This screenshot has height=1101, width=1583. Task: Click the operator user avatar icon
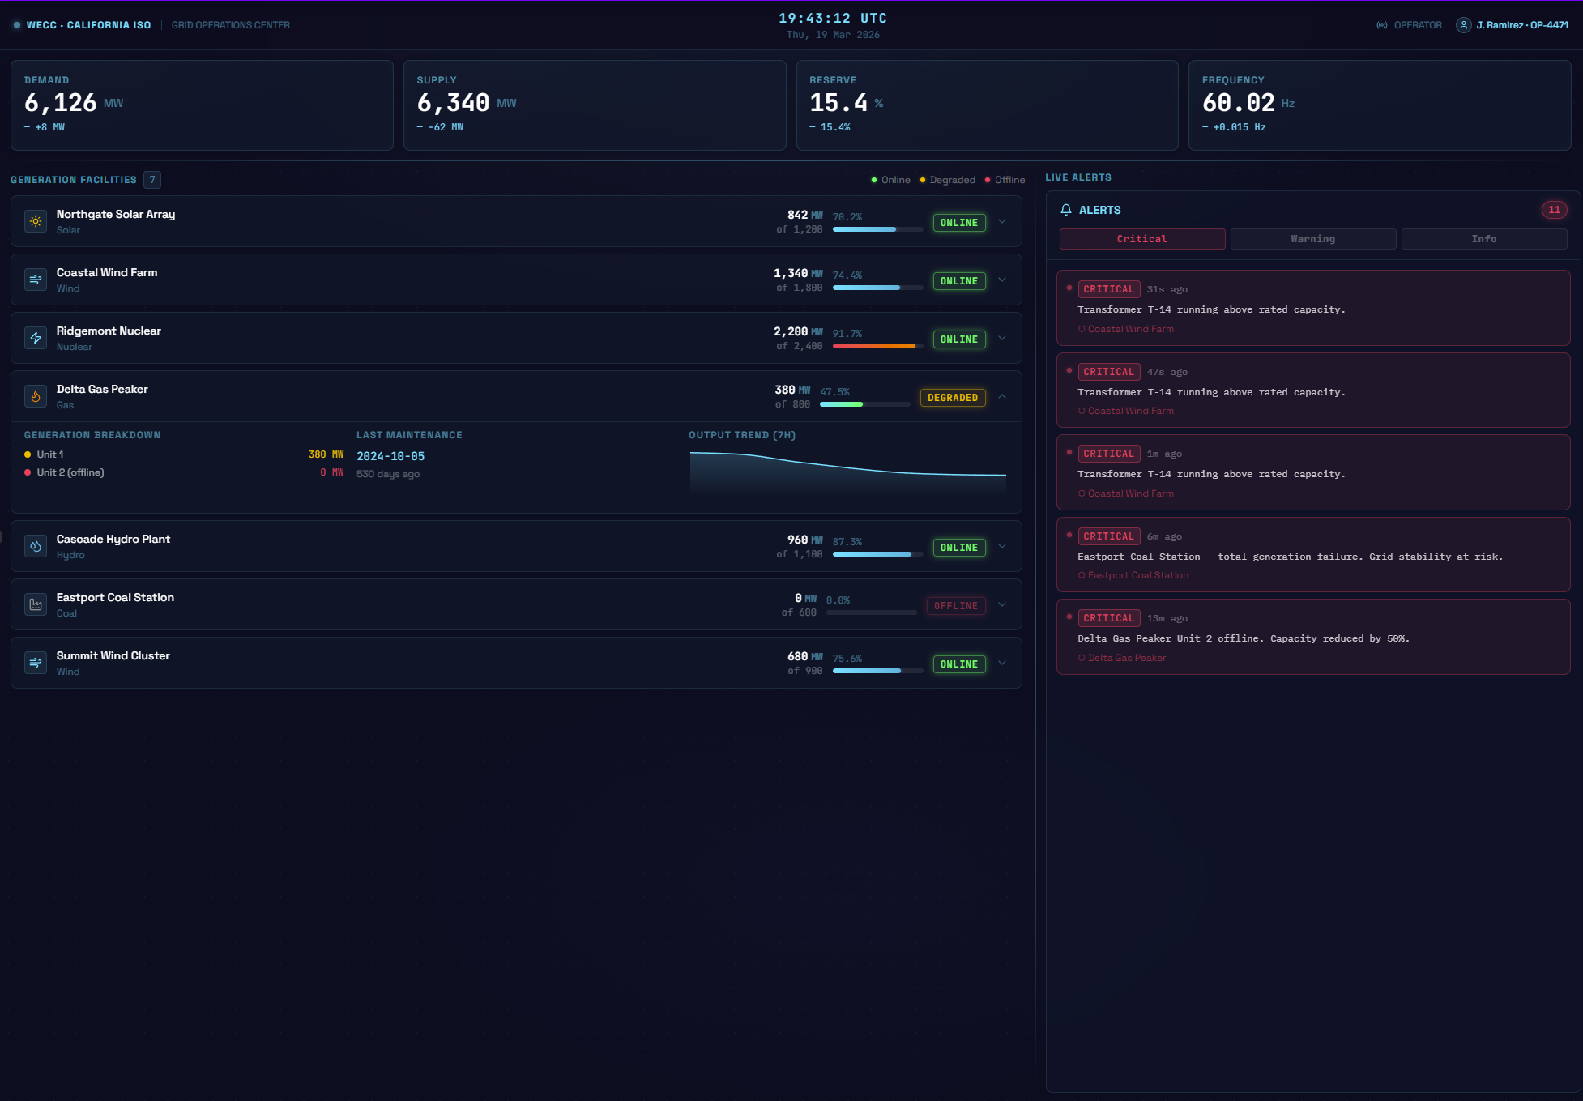pos(1463,25)
